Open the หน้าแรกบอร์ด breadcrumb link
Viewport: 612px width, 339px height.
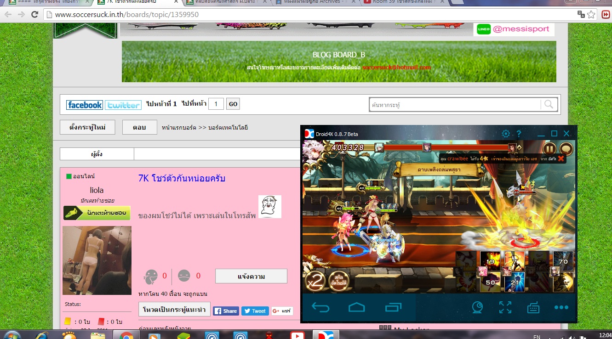click(x=179, y=127)
